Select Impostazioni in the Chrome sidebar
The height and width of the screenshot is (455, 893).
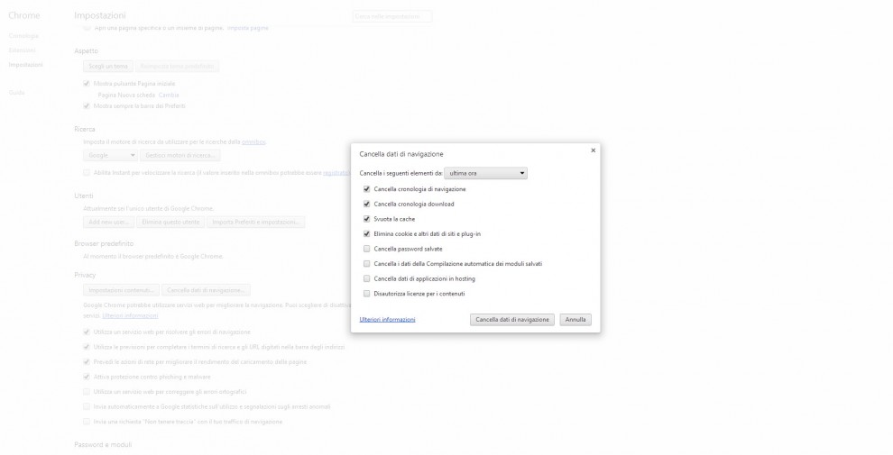25,65
